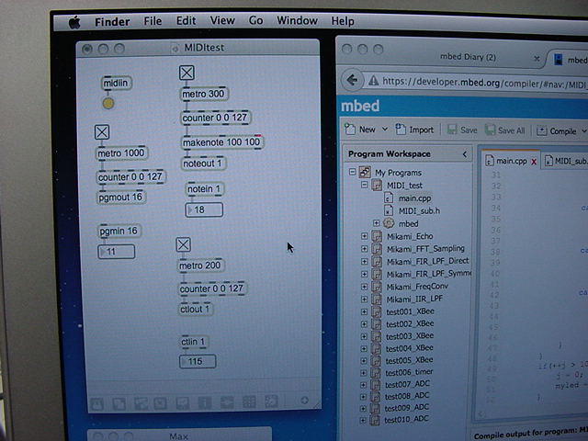Click the Mikami_Echo program icon
Screen dimensions: 588x441
coord(377,236)
